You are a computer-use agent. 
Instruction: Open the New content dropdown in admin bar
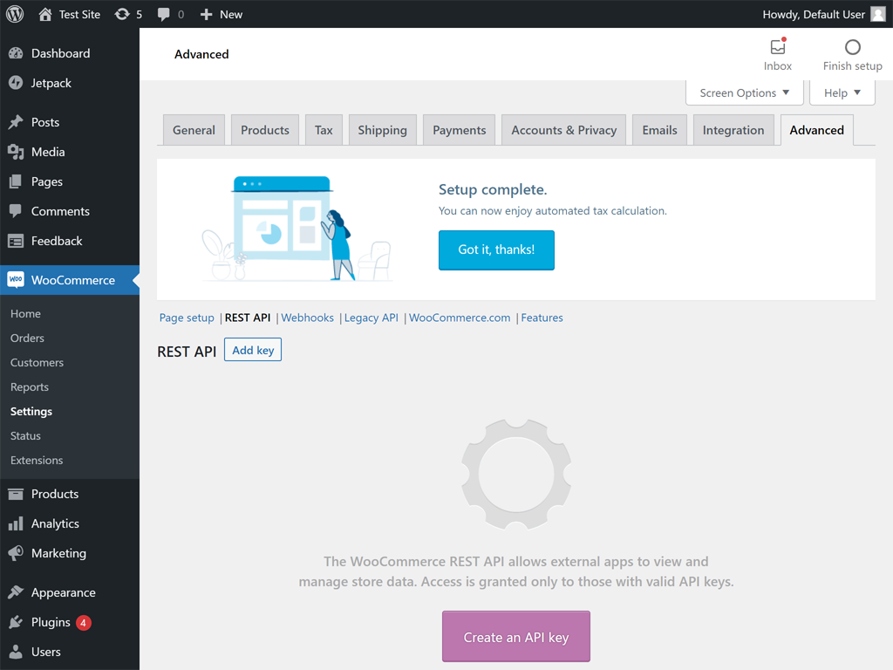coord(222,14)
